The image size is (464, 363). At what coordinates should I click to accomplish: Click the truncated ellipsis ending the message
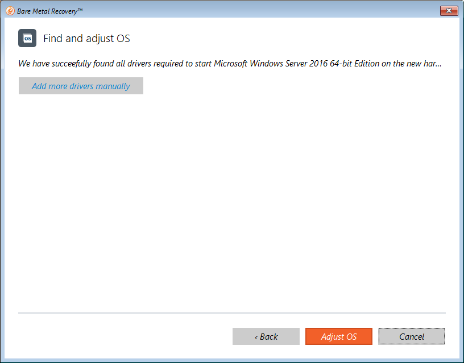click(438, 64)
